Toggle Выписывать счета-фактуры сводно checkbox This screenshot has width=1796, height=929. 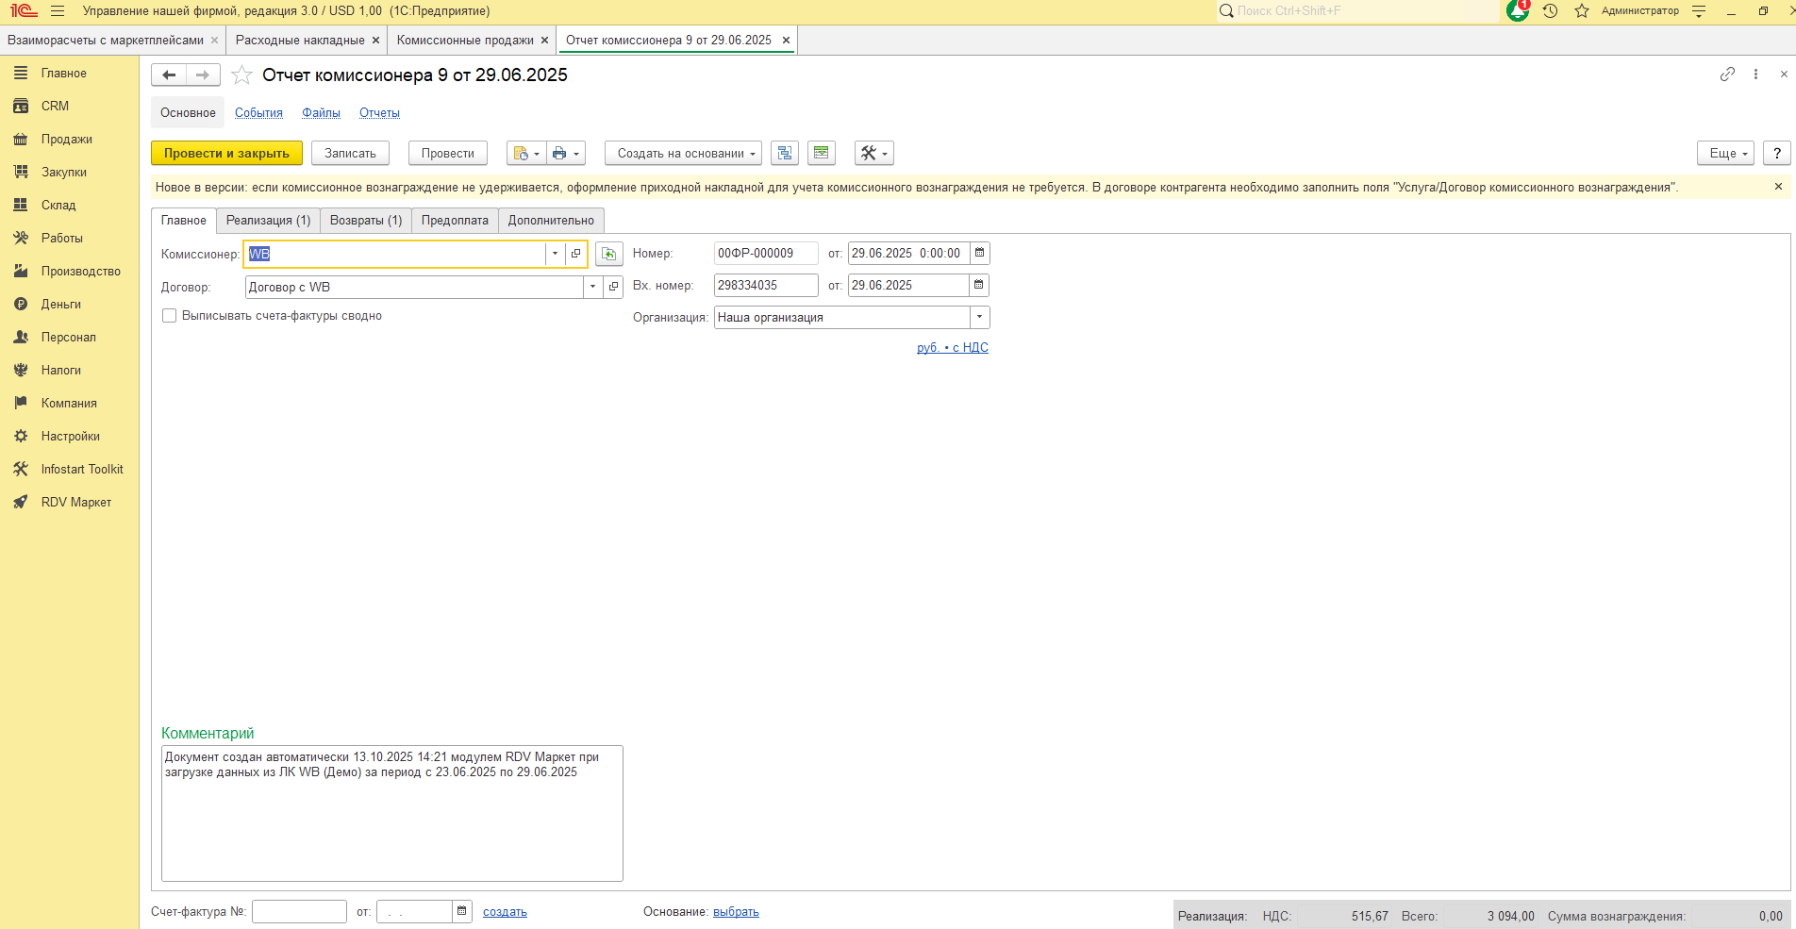pyautogui.click(x=170, y=316)
